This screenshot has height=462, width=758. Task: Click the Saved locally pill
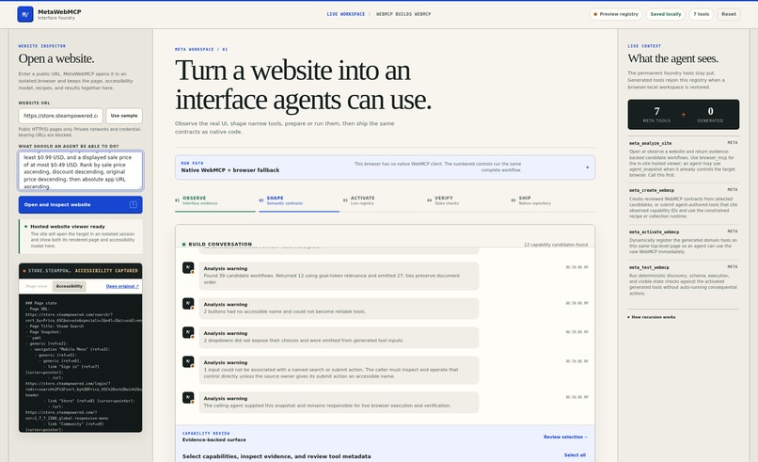click(666, 14)
